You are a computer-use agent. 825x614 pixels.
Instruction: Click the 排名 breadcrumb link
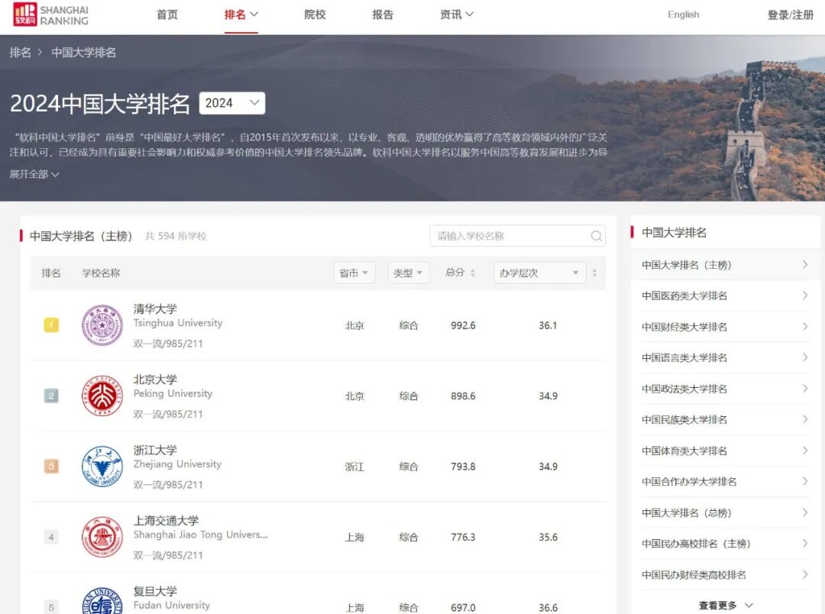click(x=20, y=53)
